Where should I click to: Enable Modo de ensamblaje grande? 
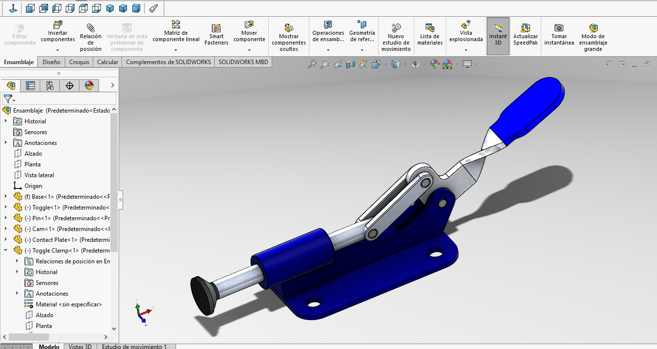pyautogui.click(x=593, y=33)
